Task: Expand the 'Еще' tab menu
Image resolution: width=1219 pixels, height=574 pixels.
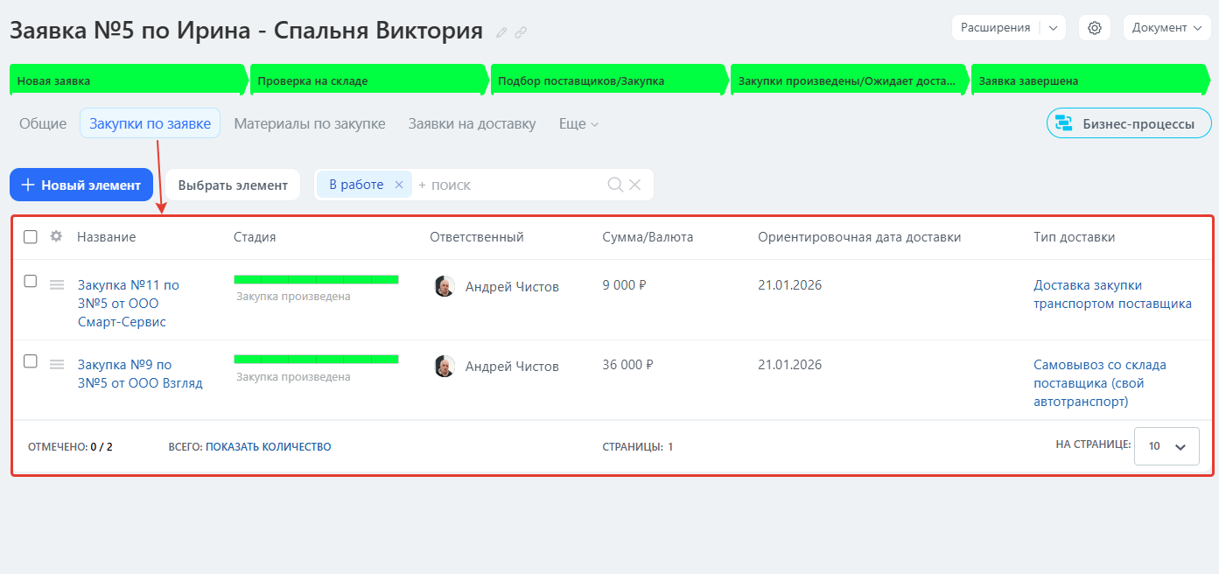Action: (x=578, y=124)
